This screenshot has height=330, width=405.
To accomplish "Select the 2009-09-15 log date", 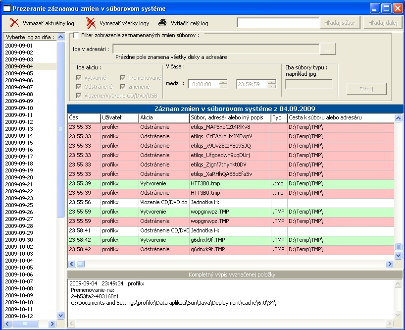I will point(19,143).
